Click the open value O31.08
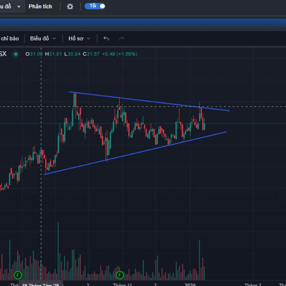The width and height of the screenshot is (286, 286). pyautogui.click(x=34, y=54)
